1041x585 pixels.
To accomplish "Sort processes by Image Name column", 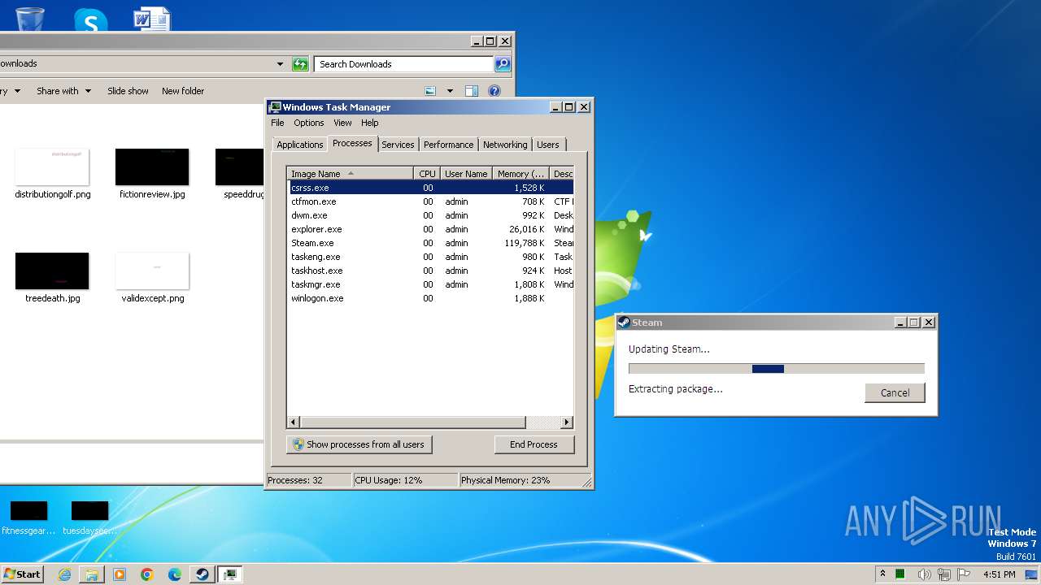I will point(351,174).
